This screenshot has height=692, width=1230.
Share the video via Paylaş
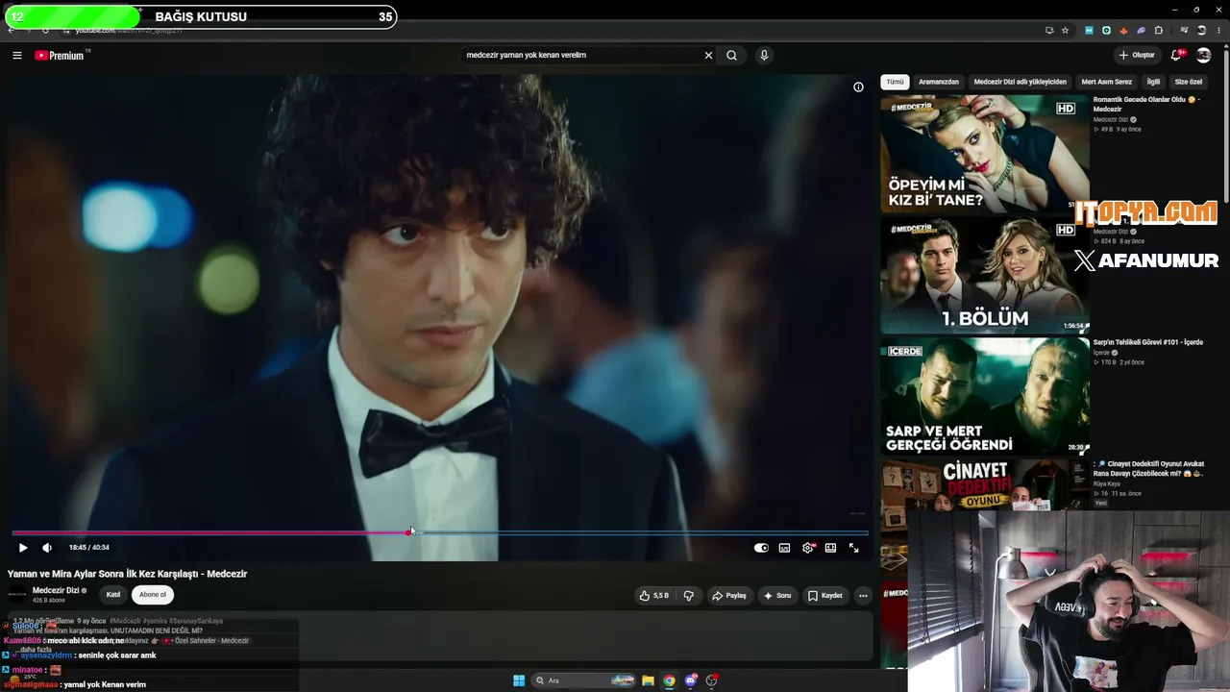[728, 596]
